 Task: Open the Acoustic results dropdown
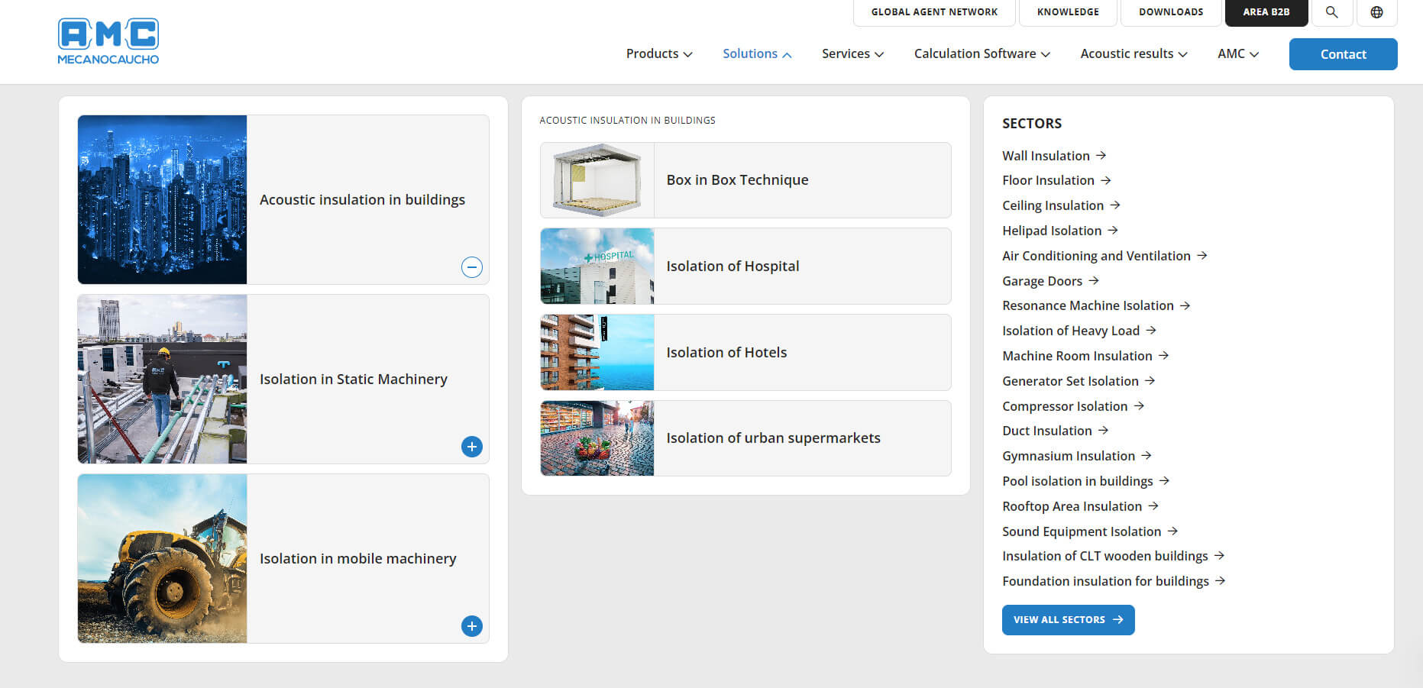[1134, 53]
